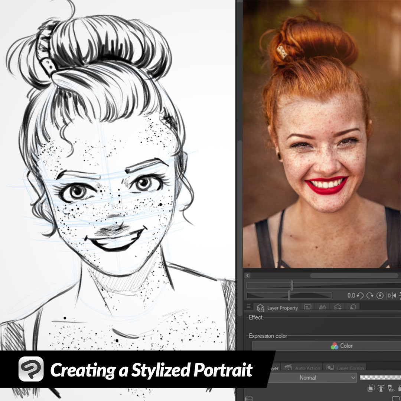Rotate the reference view clockwise
The image size is (401, 401).
click(370, 296)
